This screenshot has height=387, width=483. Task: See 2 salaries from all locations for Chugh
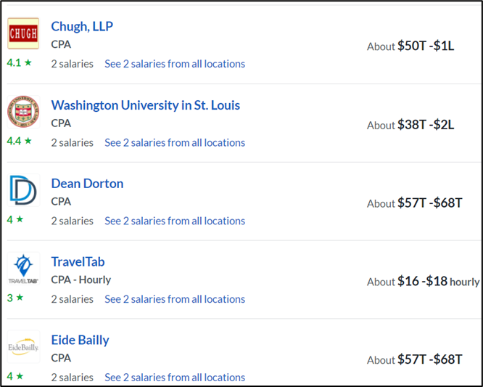click(x=175, y=64)
